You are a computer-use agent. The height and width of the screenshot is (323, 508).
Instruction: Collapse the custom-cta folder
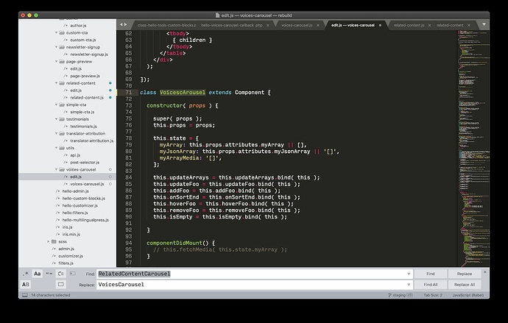[x=57, y=32]
